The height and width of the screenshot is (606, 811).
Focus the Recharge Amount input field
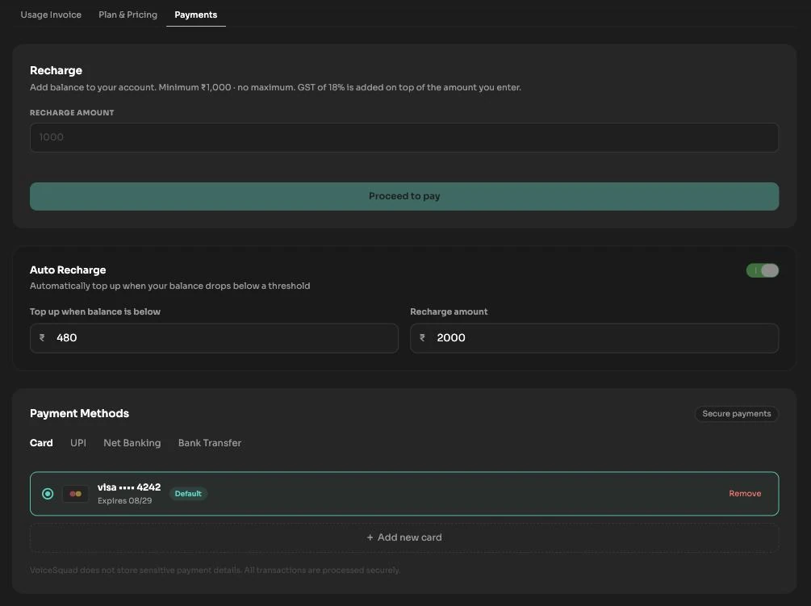pyautogui.click(x=404, y=137)
